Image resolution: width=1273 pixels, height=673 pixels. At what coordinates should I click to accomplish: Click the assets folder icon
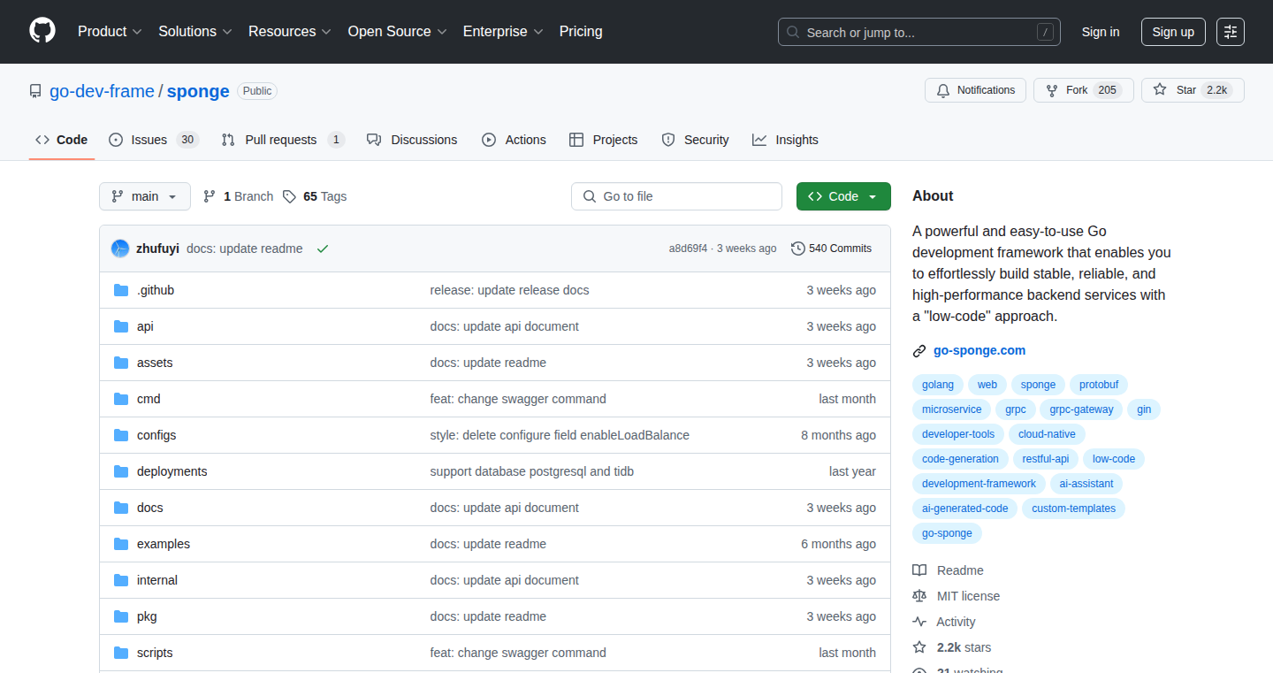pyautogui.click(x=121, y=363)
